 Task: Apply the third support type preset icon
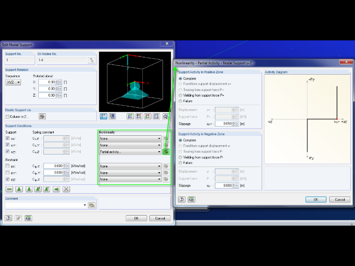coord(29,189)
